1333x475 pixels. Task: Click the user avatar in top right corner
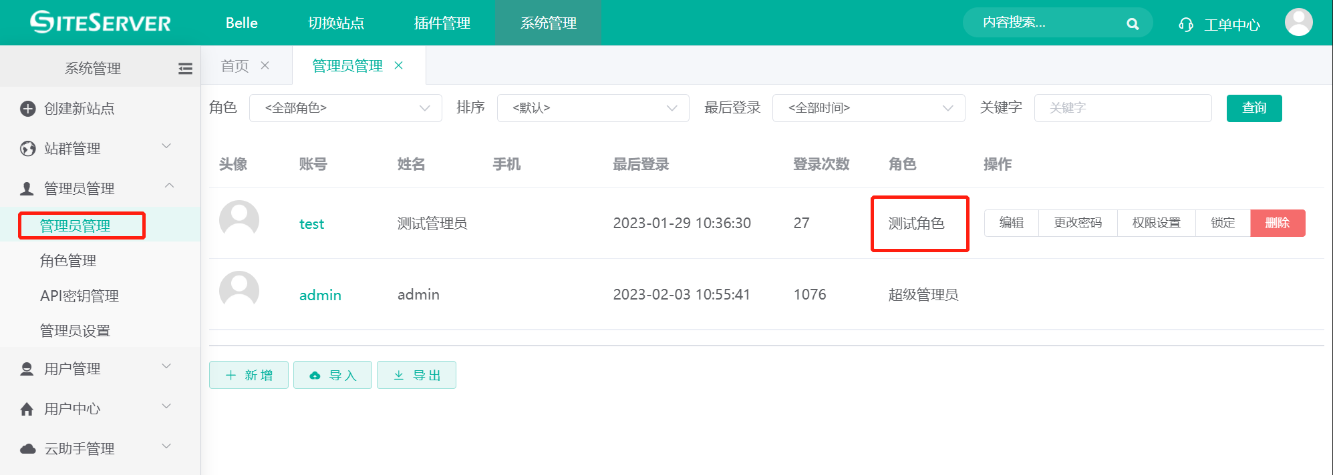[x=1298, y=23]
